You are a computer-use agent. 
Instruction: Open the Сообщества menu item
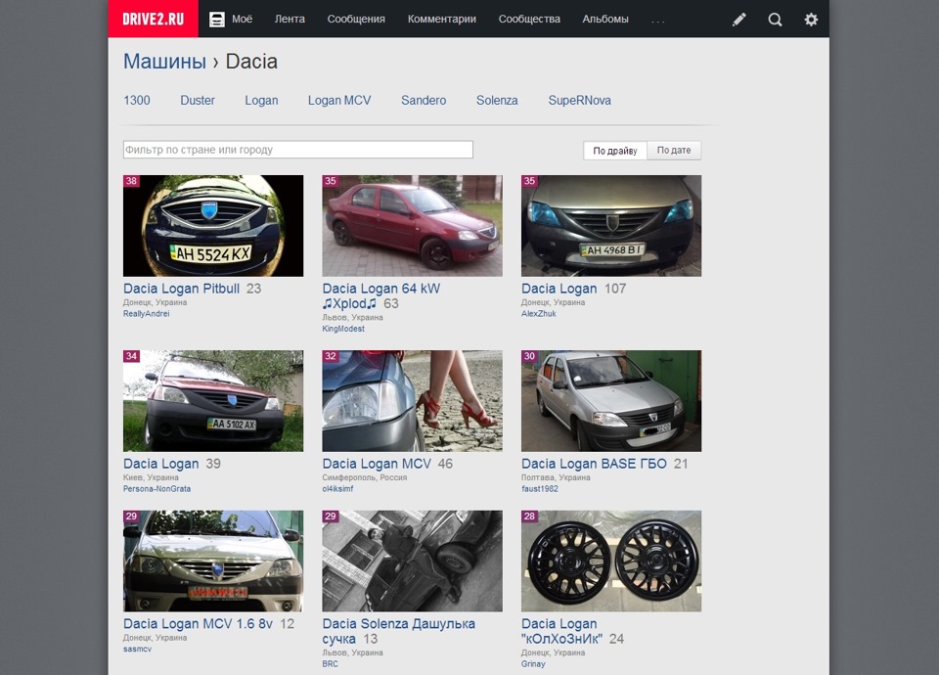[x=529, y=20]
